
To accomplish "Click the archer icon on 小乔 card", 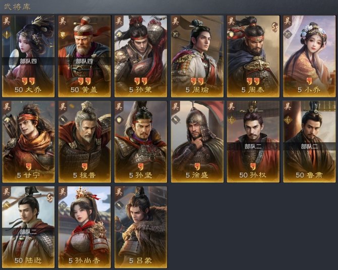I will coord(288,34).
